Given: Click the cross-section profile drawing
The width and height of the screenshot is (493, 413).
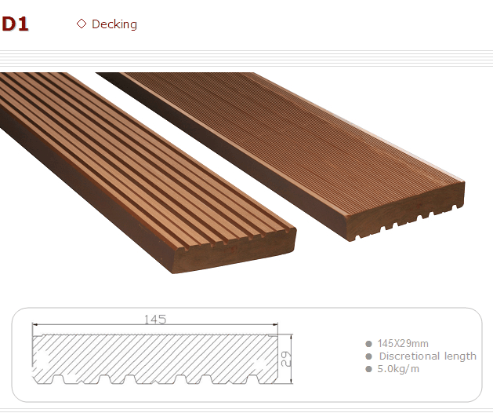Looking at the screenshot, I should pos(155,359).
